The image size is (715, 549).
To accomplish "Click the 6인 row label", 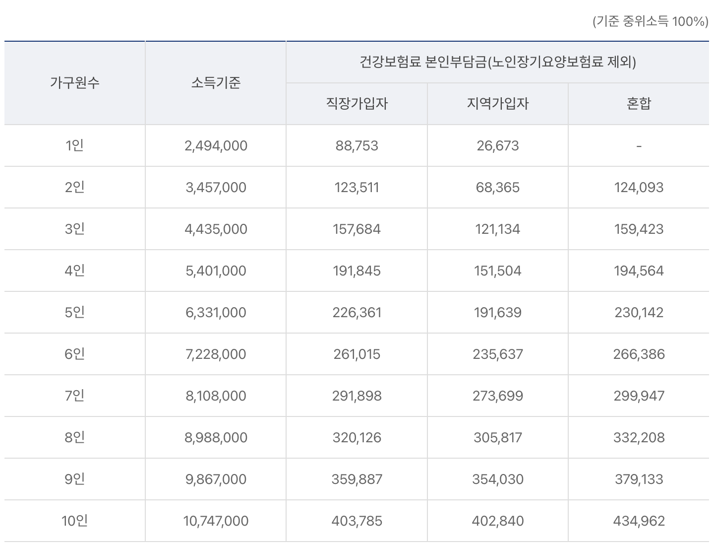I will pyautogui.click(x=75, y=354).
